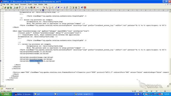This screenshot has width=171, height=96.
Task: Click the context Help arrow-question icon
Action: pos(82,7)
